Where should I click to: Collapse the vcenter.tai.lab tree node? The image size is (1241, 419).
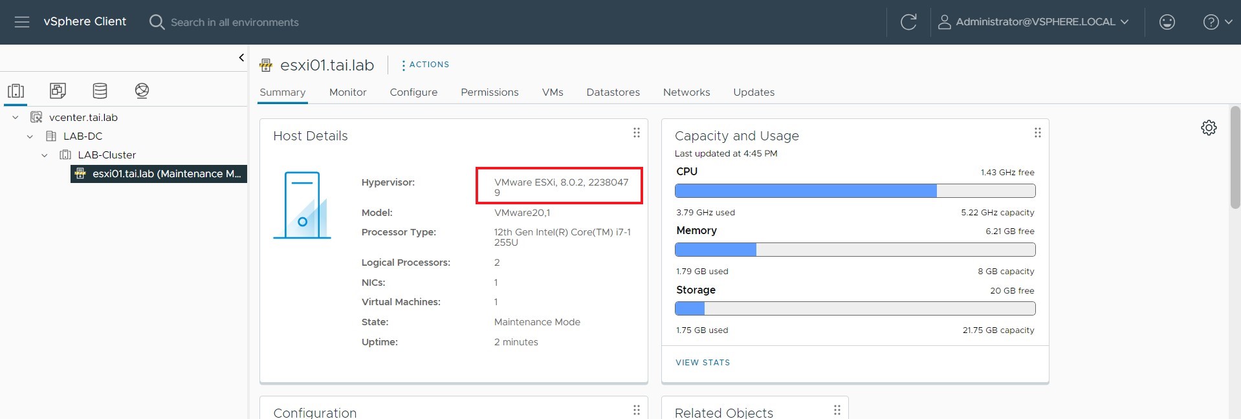click(x=16, y=118)
